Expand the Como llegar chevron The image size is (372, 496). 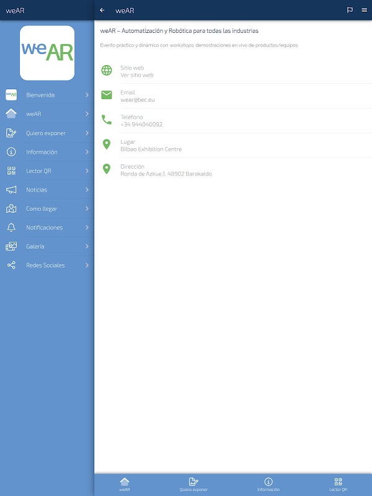point(87,208)
